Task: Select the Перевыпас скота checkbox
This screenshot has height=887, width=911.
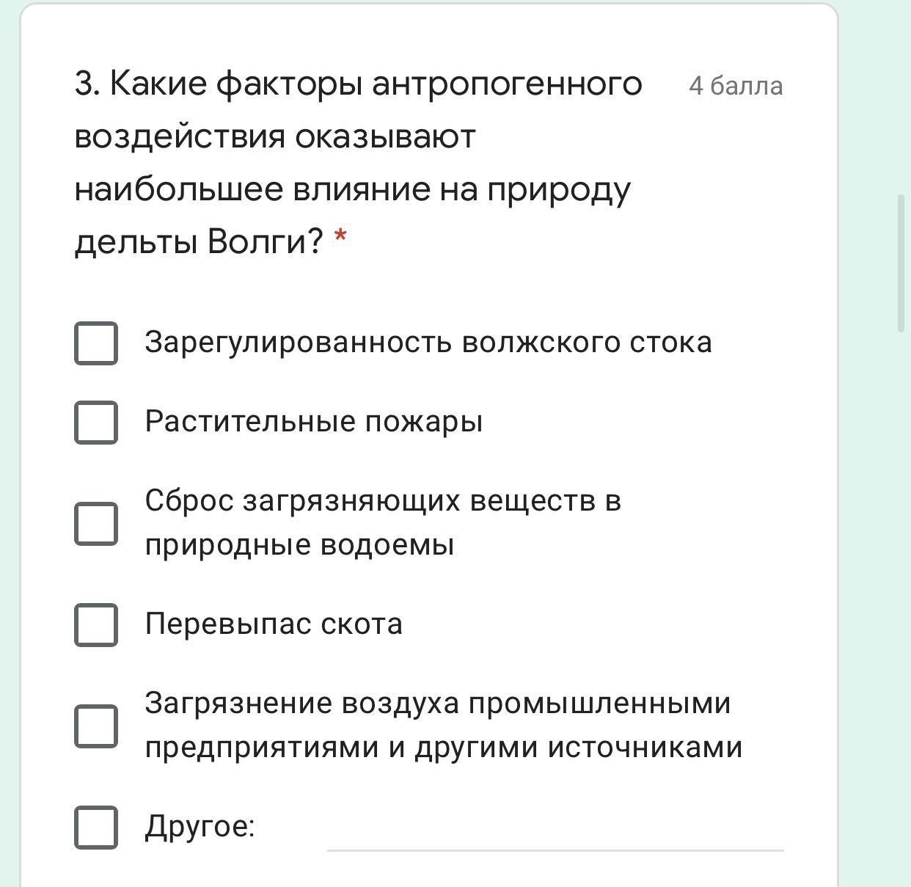Action: click(x=96, y=624)
